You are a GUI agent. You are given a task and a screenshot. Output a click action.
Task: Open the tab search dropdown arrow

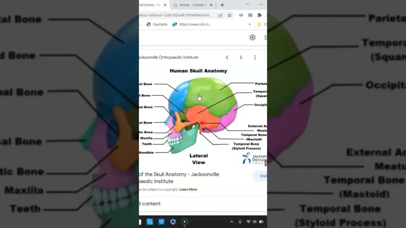(x=247, y=4)
